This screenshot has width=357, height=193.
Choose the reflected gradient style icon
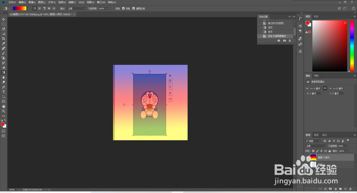(x=49, y=9)
